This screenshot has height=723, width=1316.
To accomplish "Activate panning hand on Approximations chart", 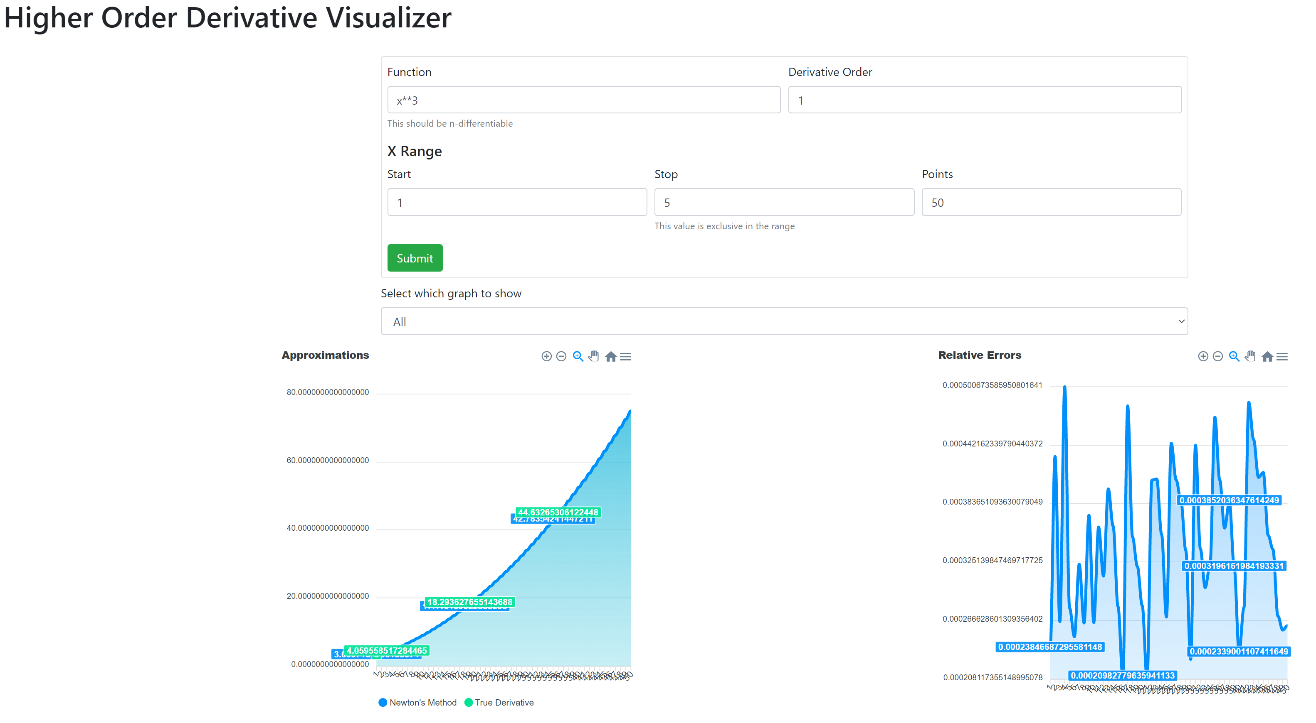I will tap(594, 357).
